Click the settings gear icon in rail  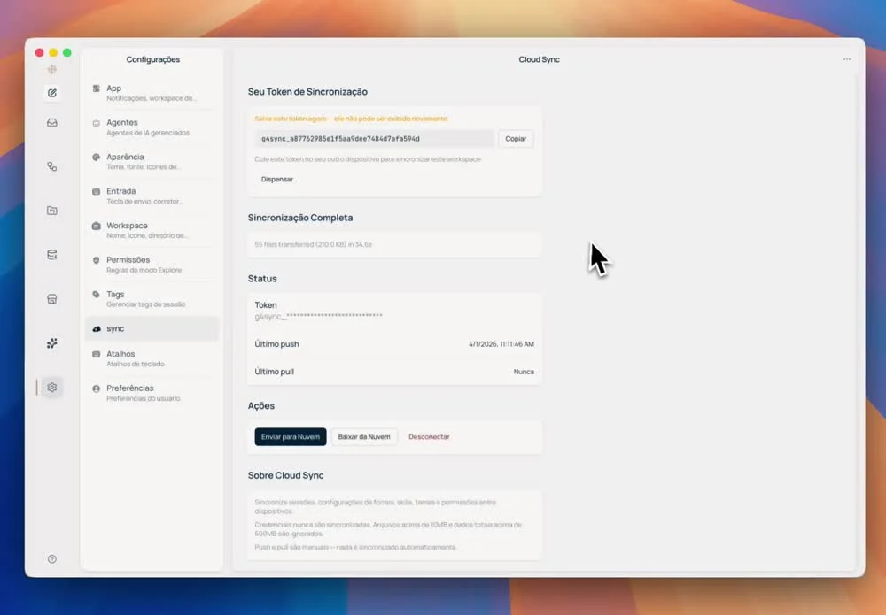coord(52,387)
